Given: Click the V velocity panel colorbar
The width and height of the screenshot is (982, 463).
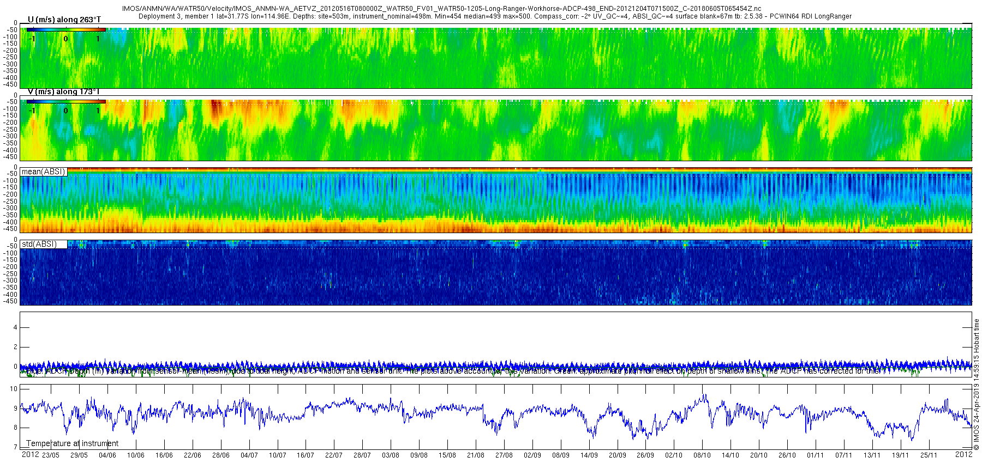Looking at the screenshot, I should pos(66,102).
